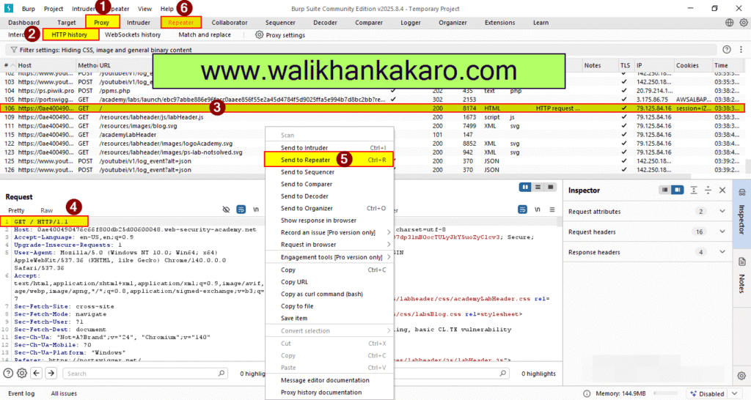Click the Burp Suite logo icon

point(9,8)
